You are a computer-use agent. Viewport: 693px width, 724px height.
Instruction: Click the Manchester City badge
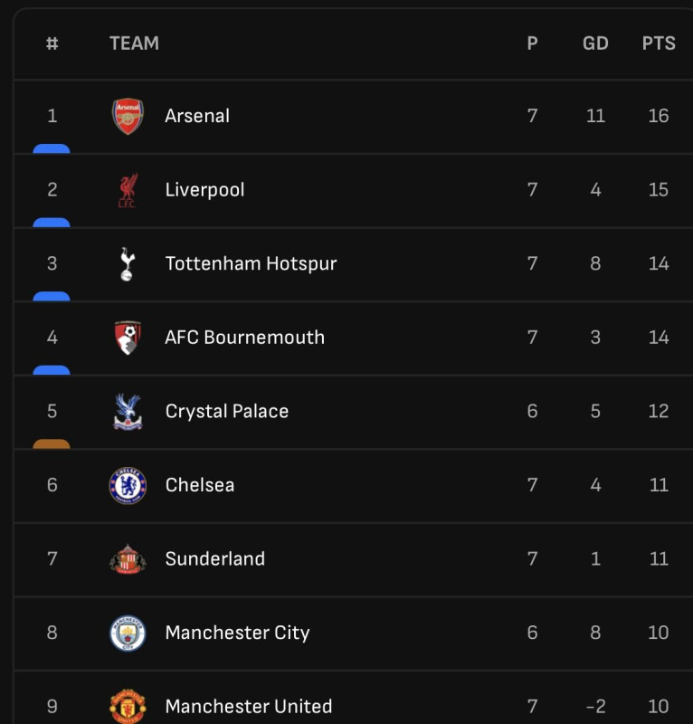click(x=128, y=633)
